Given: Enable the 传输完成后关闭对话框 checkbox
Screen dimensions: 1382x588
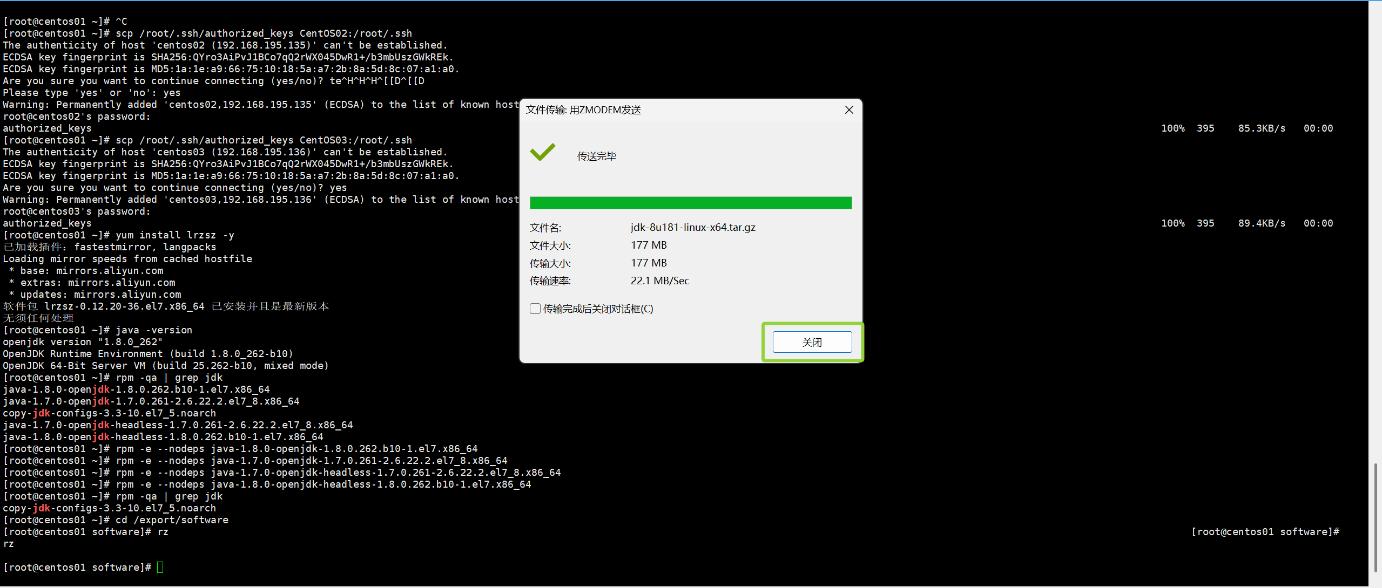Looking at the screenshot, I should 535,309.
